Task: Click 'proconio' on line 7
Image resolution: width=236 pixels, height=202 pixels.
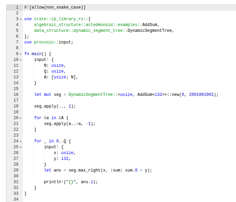Action: (44, 42)
